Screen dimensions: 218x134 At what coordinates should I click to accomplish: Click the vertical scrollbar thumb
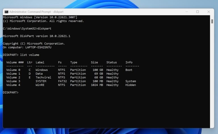(212, 21)
